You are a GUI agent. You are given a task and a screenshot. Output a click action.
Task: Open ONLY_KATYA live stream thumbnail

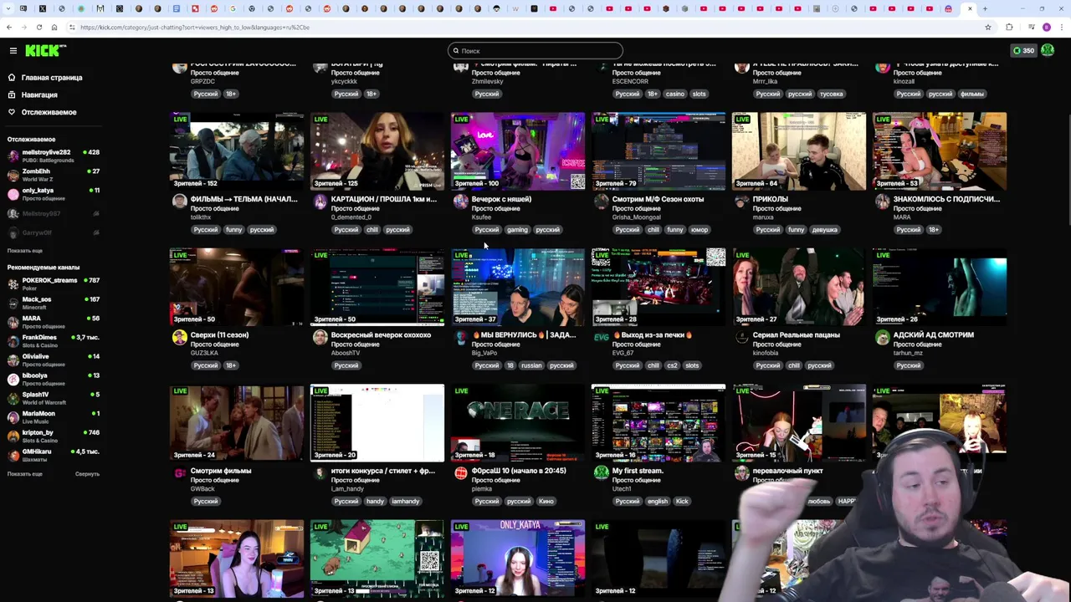click(518, 559)
